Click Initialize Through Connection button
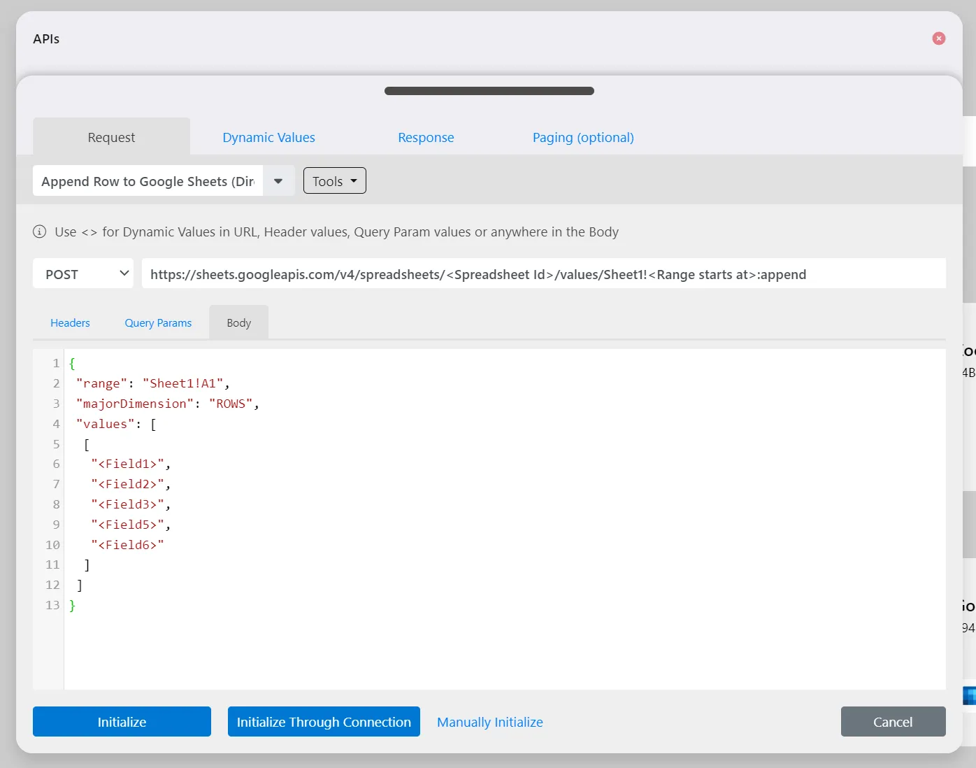This screenshot has height=768, width=976. (324, 722)
